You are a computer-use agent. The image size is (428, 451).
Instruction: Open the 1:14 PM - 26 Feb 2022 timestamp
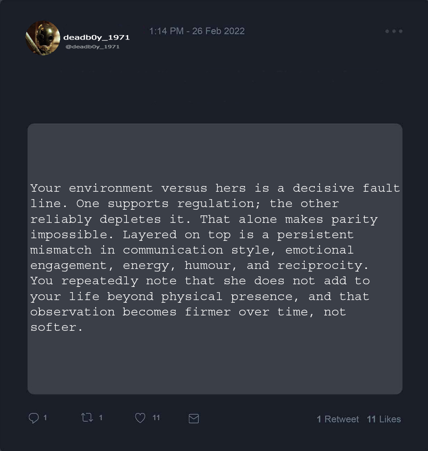coord(197,31)
